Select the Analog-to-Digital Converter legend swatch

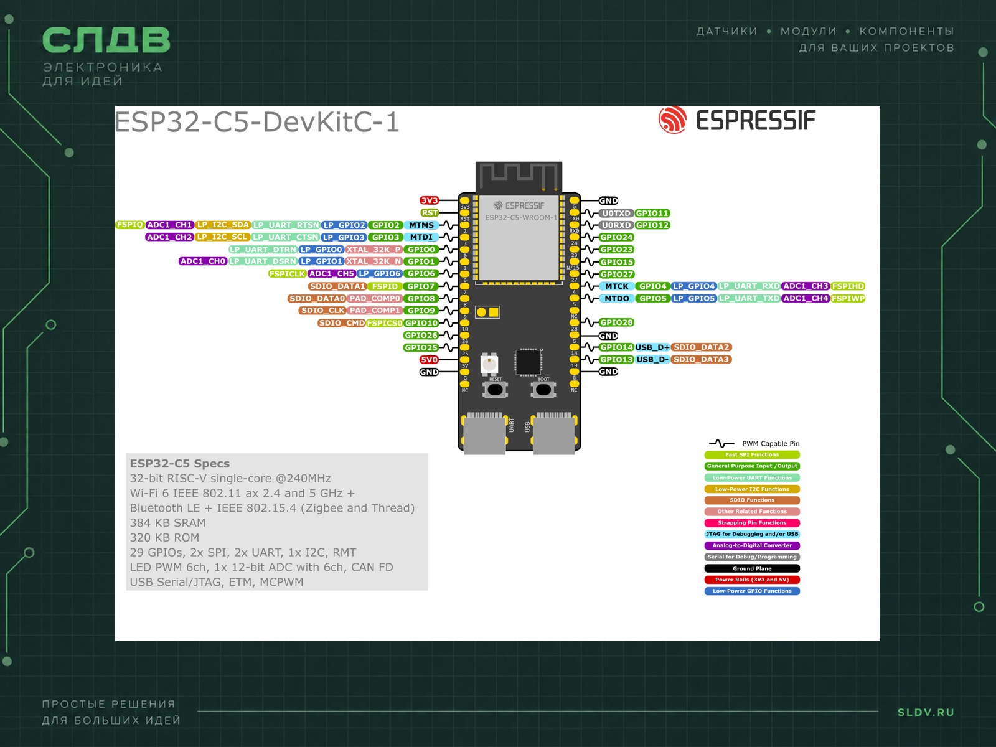(752, 546)
